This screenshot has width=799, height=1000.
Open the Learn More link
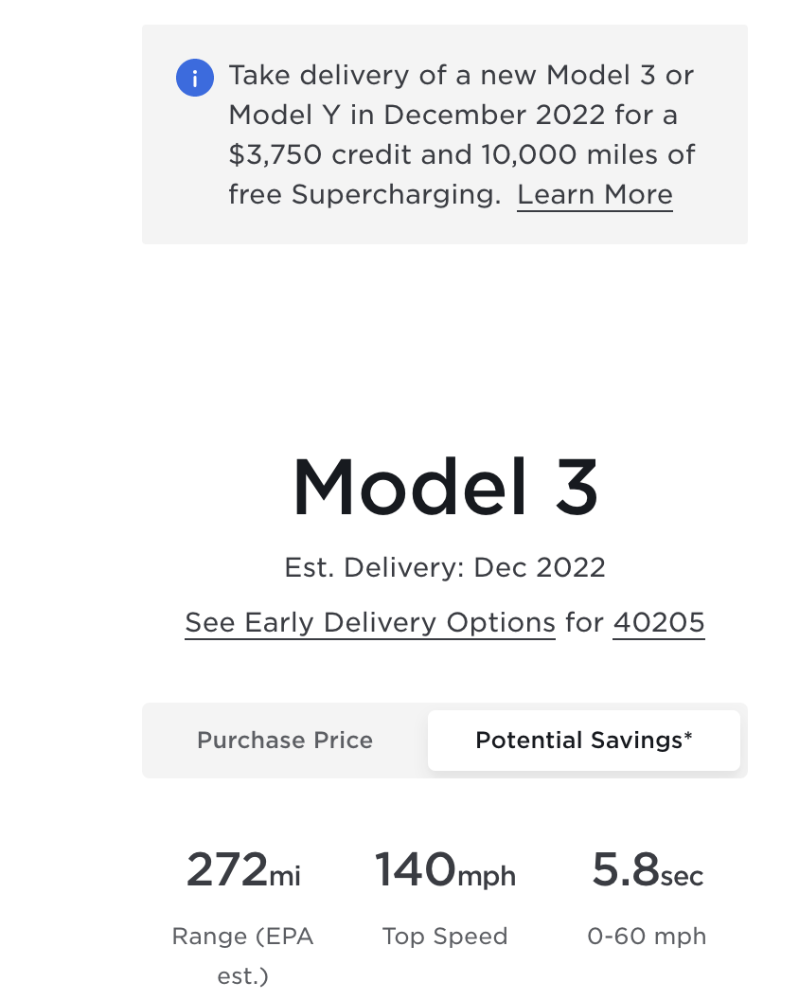(x=595, y=194)
